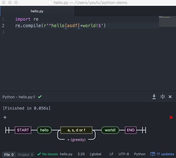
Task: Click the [global scope label in status bar
Action: click(95, 154)
